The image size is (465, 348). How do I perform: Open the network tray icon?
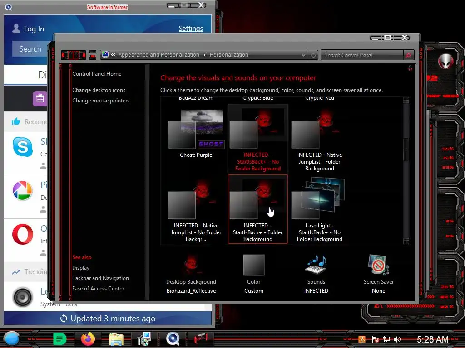pos(386,339)
